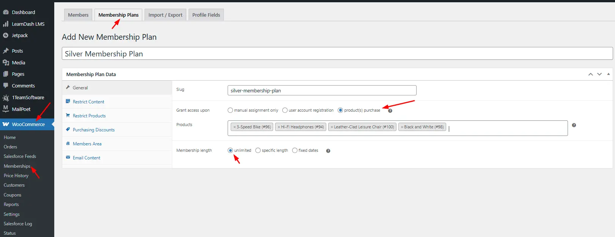The image size is (615, 237).
Task: Open Salesforce Feeds submenu item
Action: (20, 156)
